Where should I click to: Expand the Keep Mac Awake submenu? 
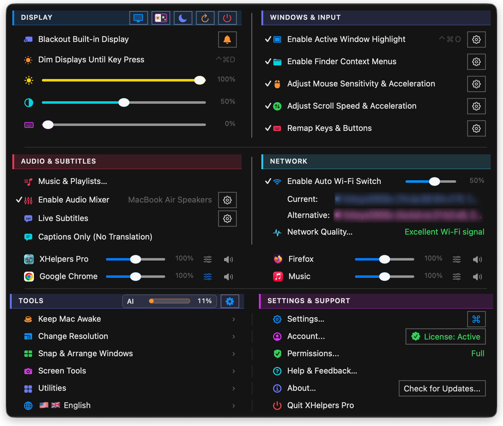[129, 319]
